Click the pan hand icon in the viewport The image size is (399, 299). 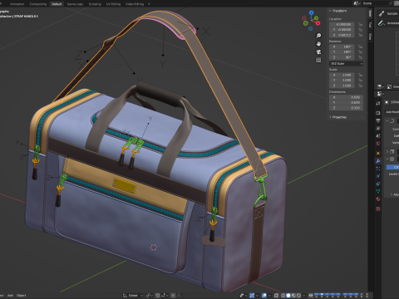click(318, 44)
